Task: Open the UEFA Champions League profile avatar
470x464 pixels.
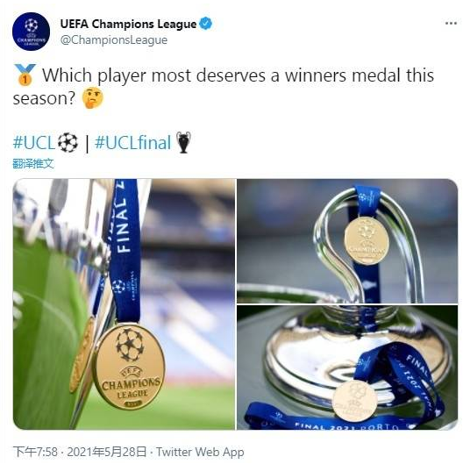Action: tap(32, 32)
